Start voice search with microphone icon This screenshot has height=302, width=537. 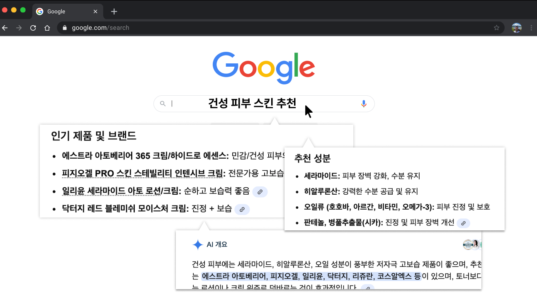tap(364, 104)
